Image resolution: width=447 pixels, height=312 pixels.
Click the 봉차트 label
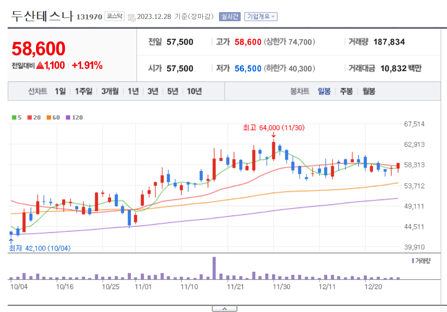tap(300, 91)
